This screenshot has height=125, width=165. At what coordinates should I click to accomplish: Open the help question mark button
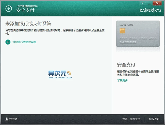pos(142,3)
